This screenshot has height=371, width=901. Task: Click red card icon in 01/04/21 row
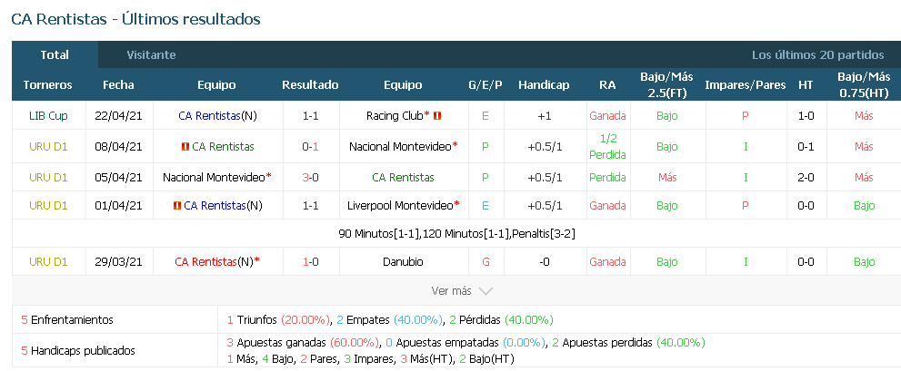pos(177,205)
